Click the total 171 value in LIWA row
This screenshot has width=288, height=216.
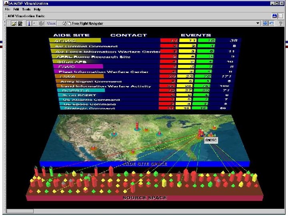(x=226, y=76)
